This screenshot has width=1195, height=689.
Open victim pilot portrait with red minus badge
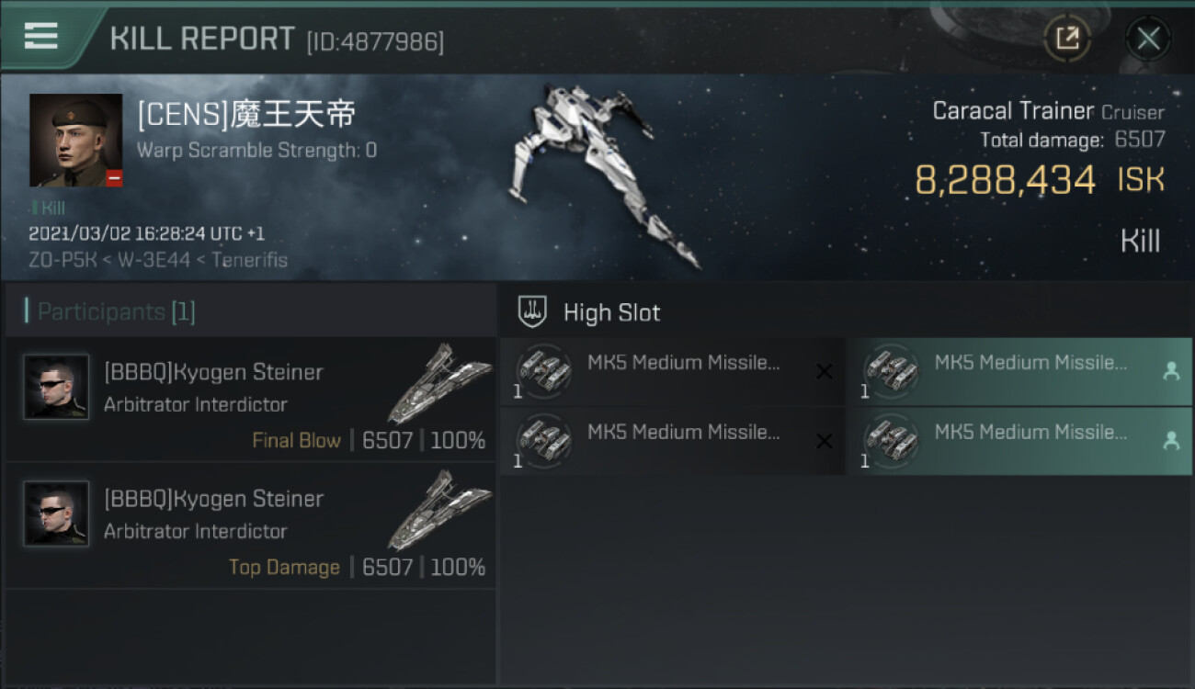pyautogui.click(x=75, y=141)
